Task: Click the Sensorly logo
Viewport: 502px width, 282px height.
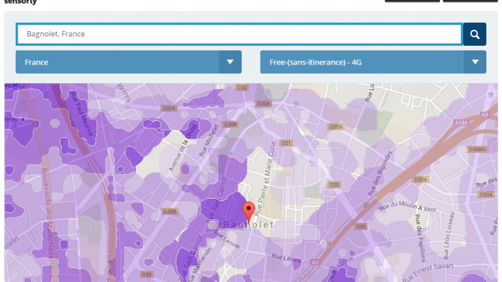Action: pos(20,3)
